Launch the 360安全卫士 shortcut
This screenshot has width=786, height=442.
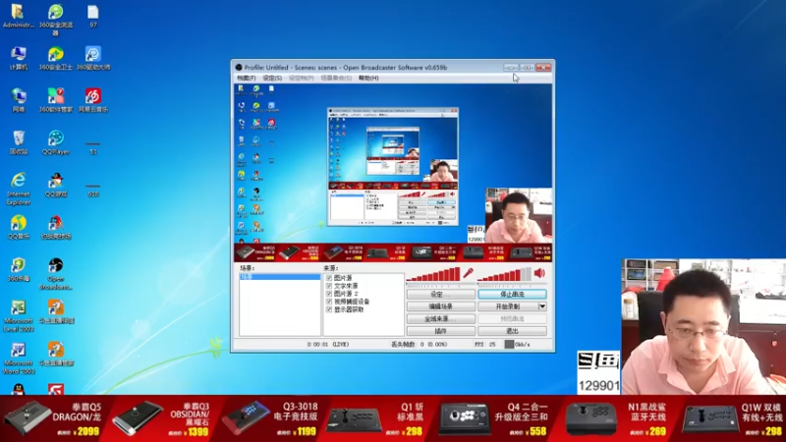click(56, 58)
